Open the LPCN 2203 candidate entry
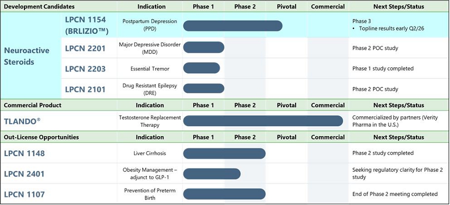Viewport: 450px width, 205px height. coord(85,68)
